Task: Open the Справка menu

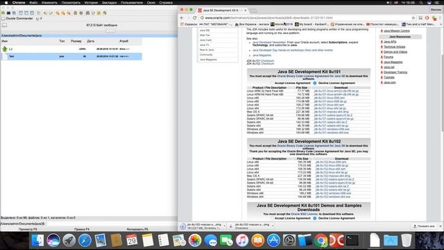Action: click(x=166, y=3)
